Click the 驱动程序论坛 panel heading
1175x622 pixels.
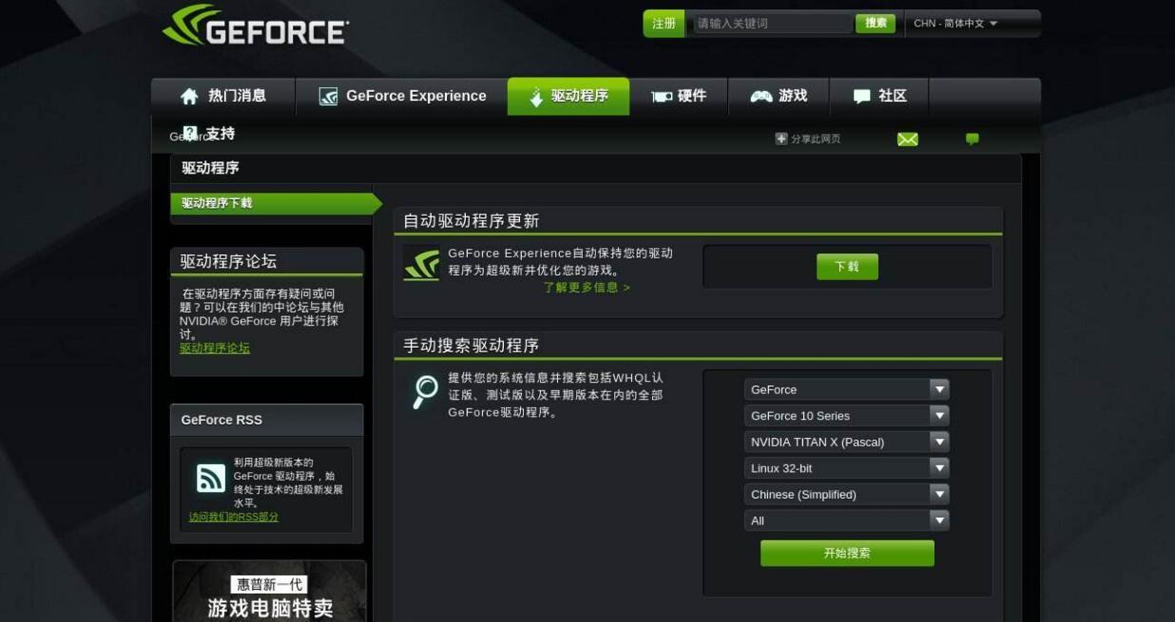(228, 261)
